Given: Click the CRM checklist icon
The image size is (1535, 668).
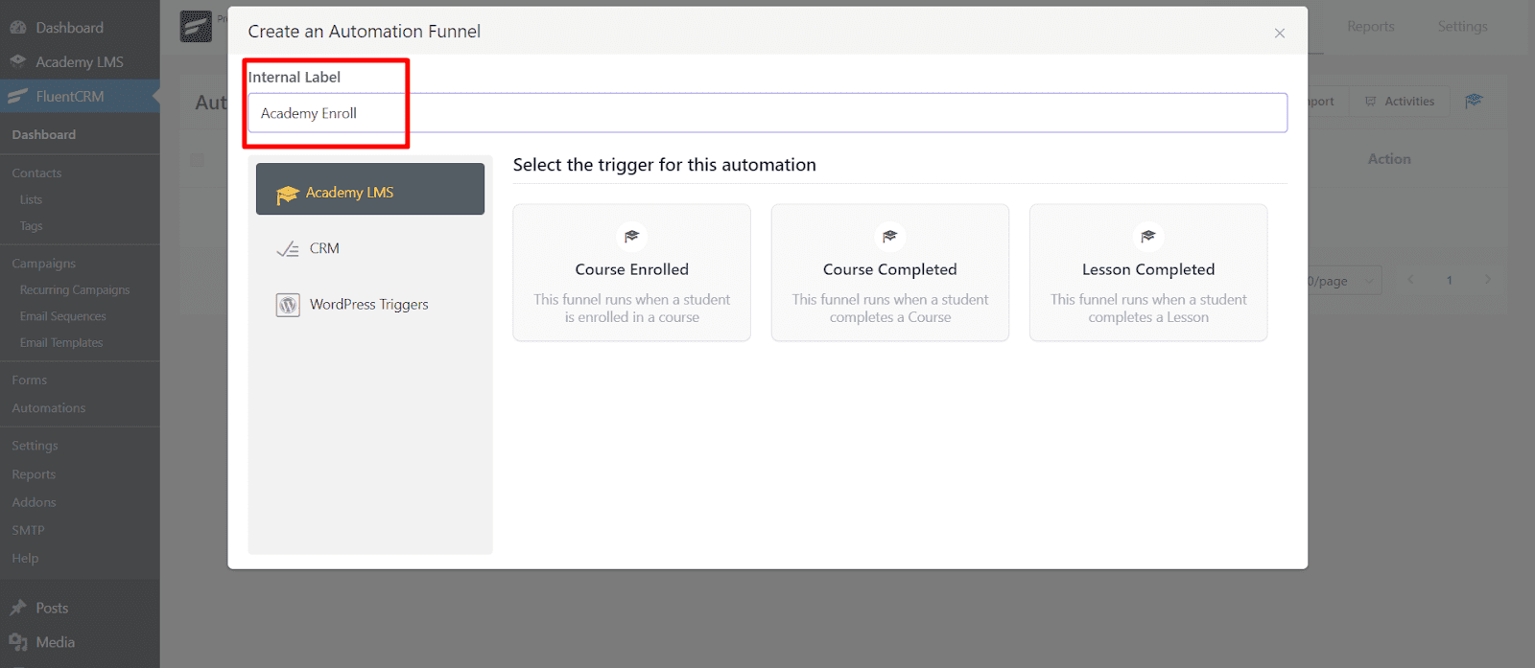Looking at the screenshot, I should click(x=288, y=249).
